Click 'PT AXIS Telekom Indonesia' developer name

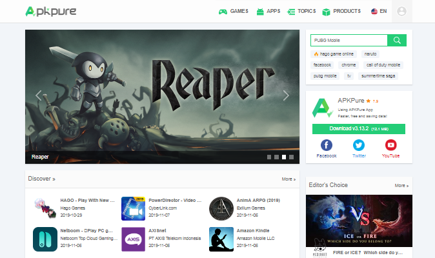(174, 238)
